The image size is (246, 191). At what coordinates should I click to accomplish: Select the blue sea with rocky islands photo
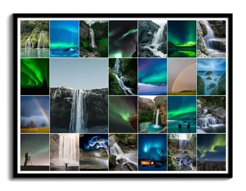(x=212, y=77)
